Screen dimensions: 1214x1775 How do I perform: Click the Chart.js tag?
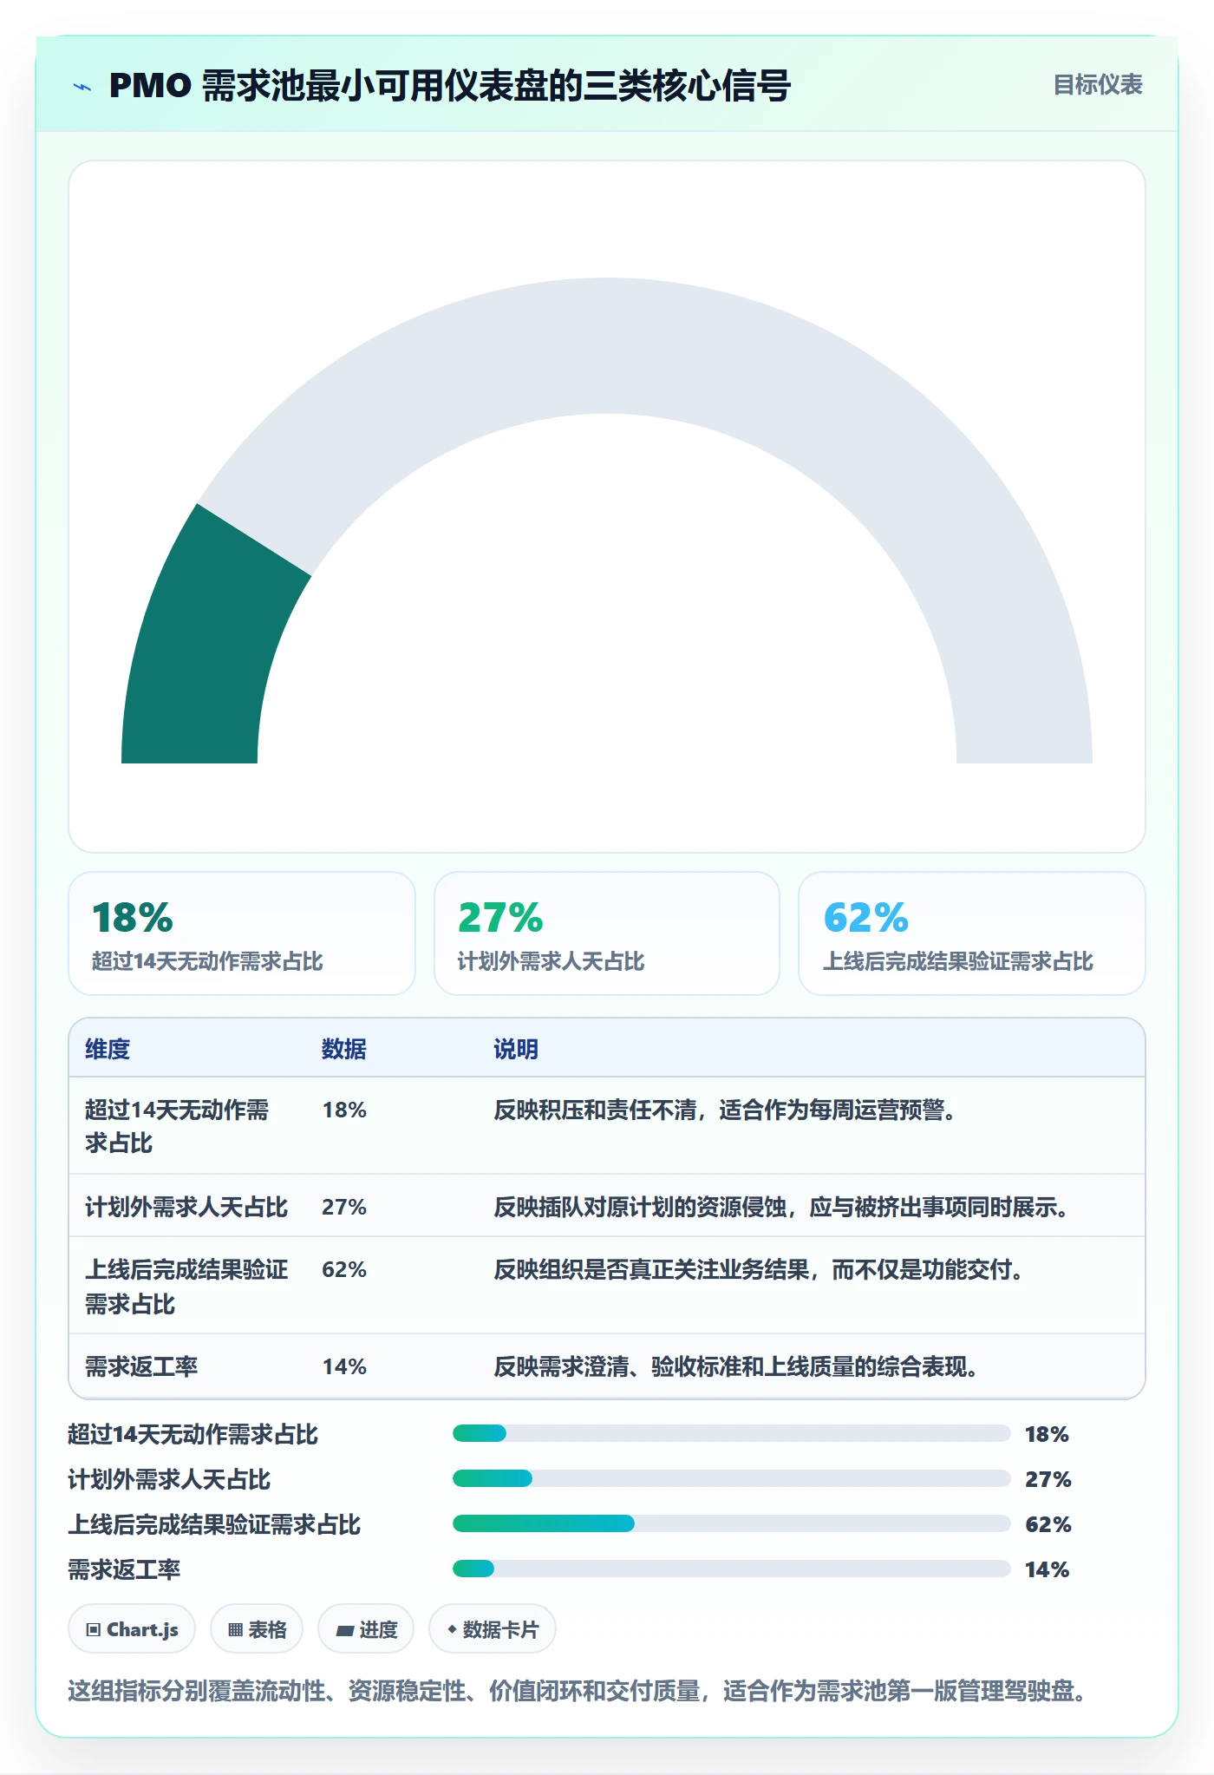click(x=132, y=1629)
